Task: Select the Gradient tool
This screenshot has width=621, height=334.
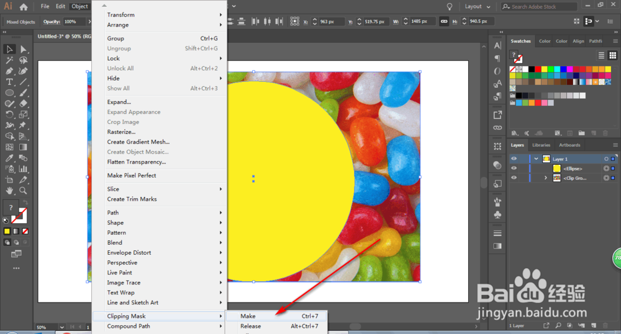Action: click(24, 147)
